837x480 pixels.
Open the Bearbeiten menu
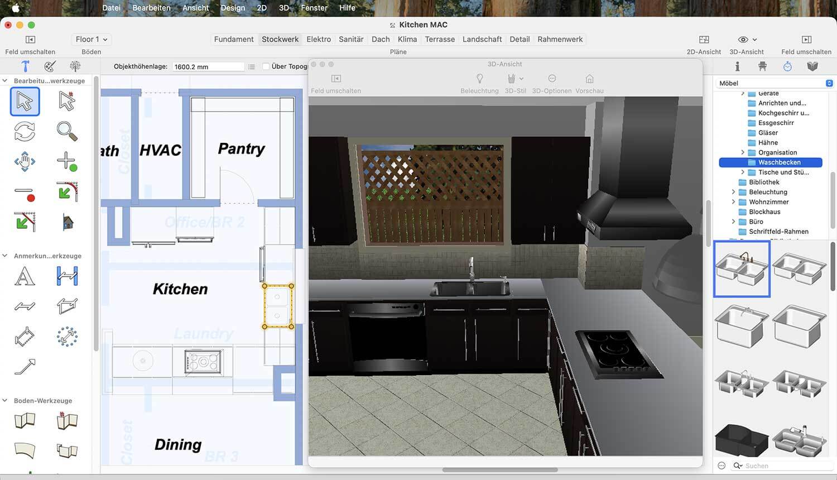coord(151,8)
